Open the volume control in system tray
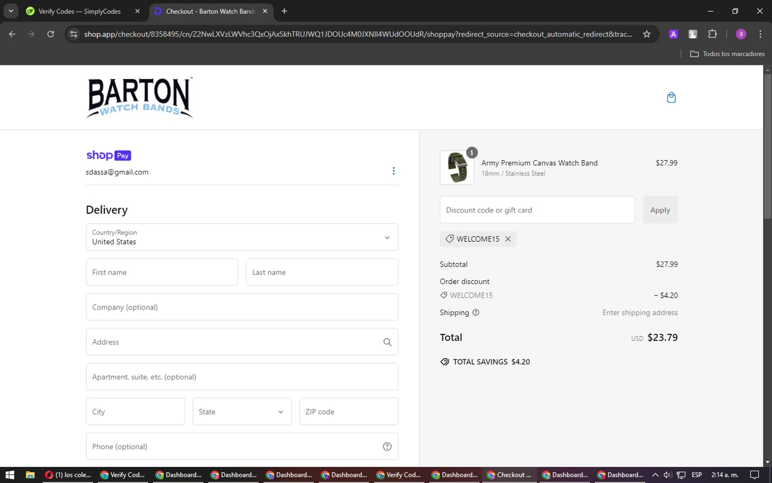The height and width of the screenshot is (483, 772). [x=668, y=475]
